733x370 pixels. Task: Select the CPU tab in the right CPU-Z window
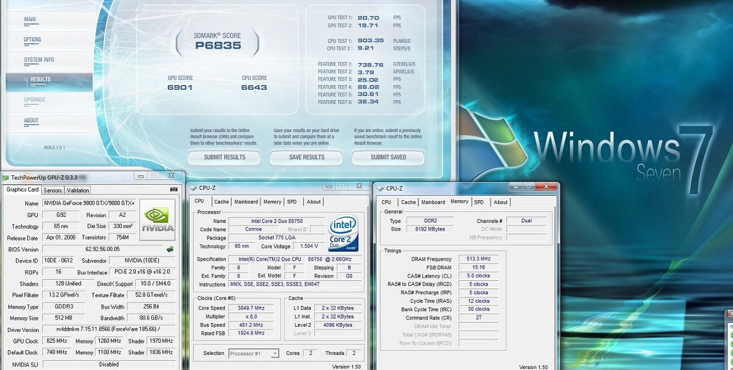(x=386, y=202)
